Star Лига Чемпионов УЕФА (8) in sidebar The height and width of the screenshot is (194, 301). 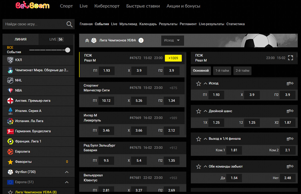[x=10, y=192]
